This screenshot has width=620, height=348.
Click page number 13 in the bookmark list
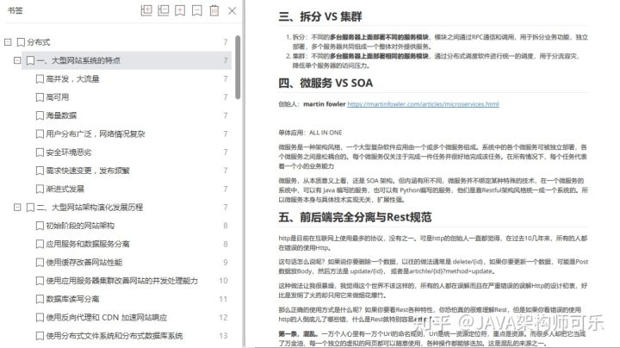coord(223,336)
